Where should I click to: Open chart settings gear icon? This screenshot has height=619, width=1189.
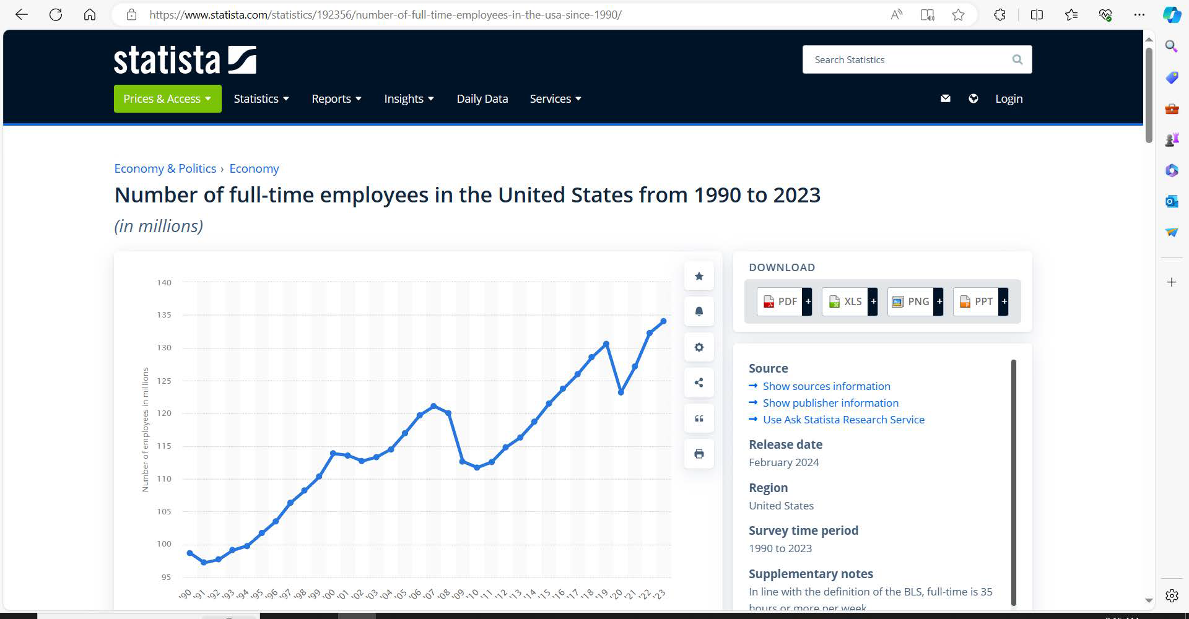click(699, 347)
